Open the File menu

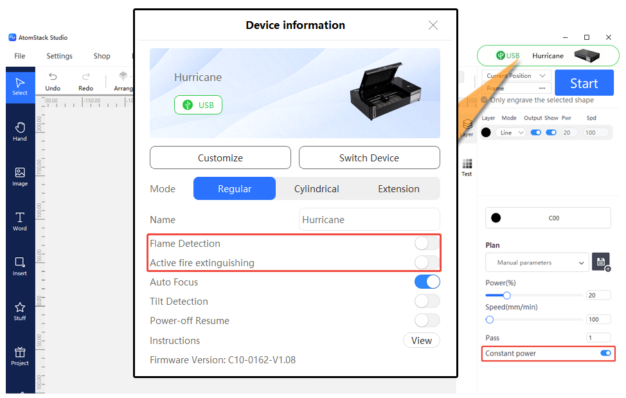(19, 56)
